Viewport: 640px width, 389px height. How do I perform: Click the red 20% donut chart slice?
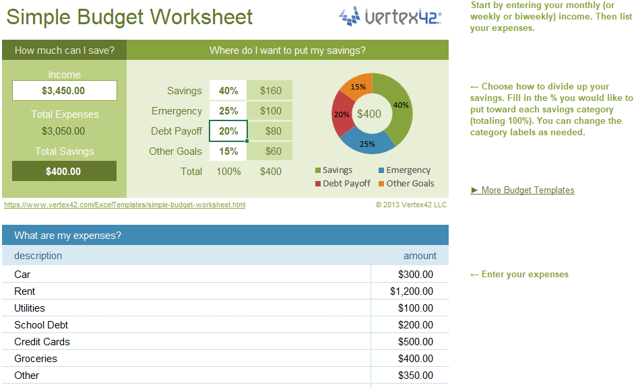342,114
